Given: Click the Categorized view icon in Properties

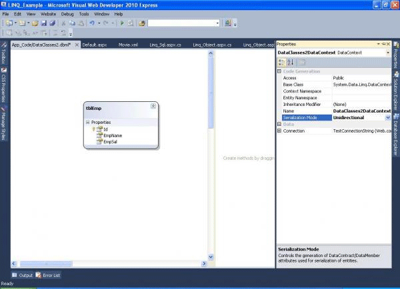Looking at the screenshot, I should (x=281, y=62).
